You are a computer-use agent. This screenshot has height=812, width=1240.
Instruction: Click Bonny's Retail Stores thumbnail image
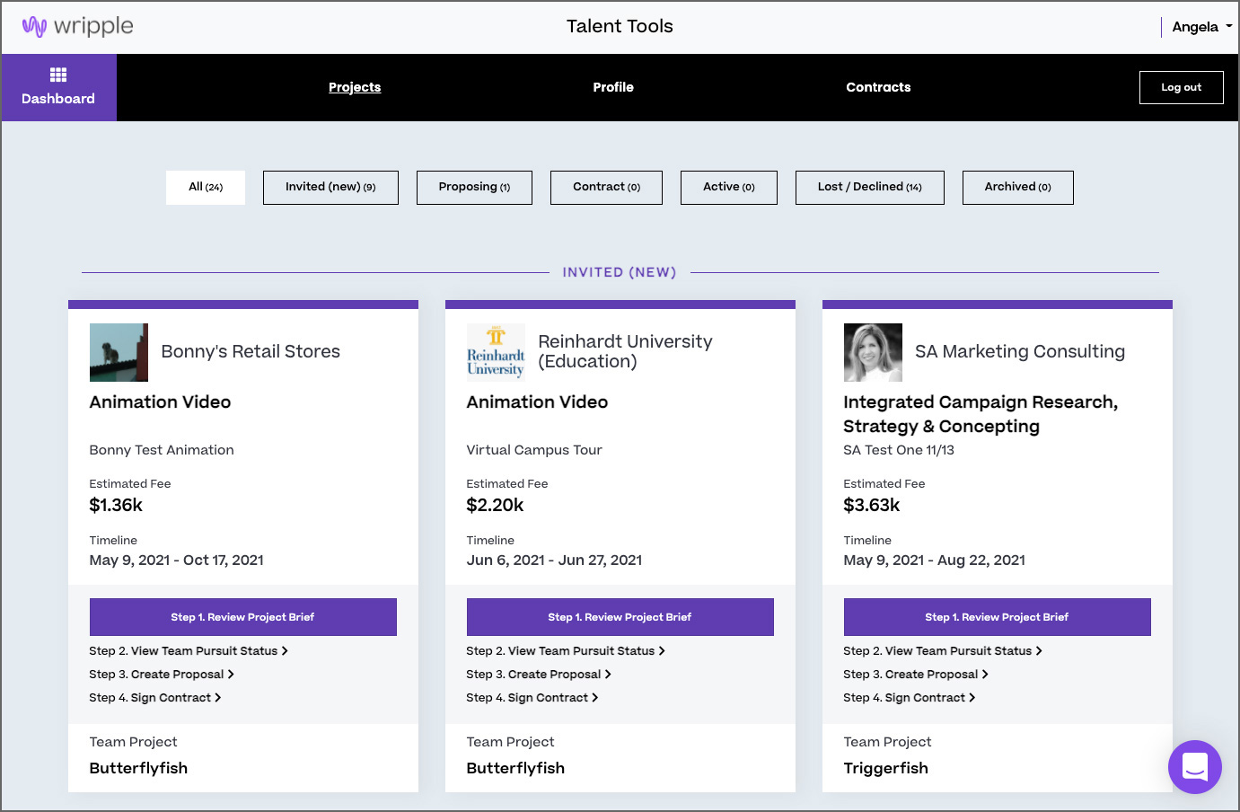coord(119,352)
